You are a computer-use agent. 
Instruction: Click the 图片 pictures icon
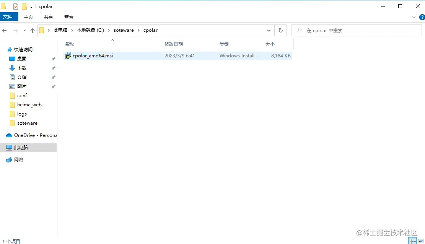click(x=12, y=86)
